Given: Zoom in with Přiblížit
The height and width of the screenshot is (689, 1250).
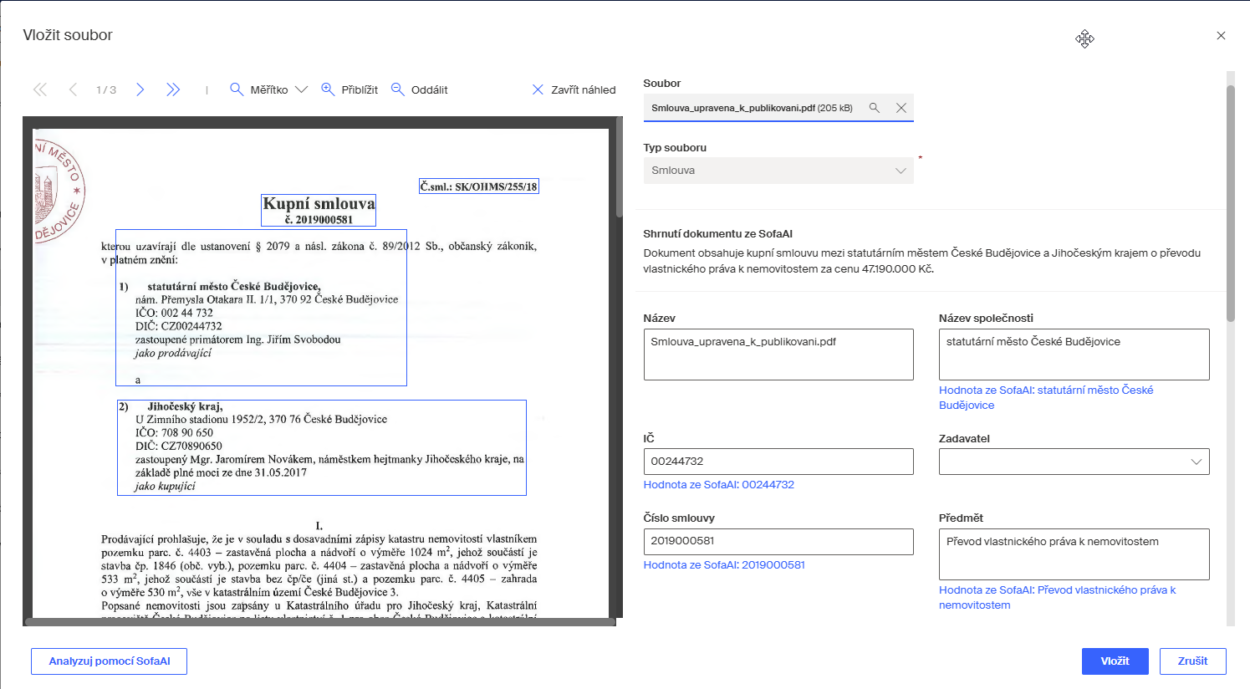Looking at the screenshot, I should [349, 89].
